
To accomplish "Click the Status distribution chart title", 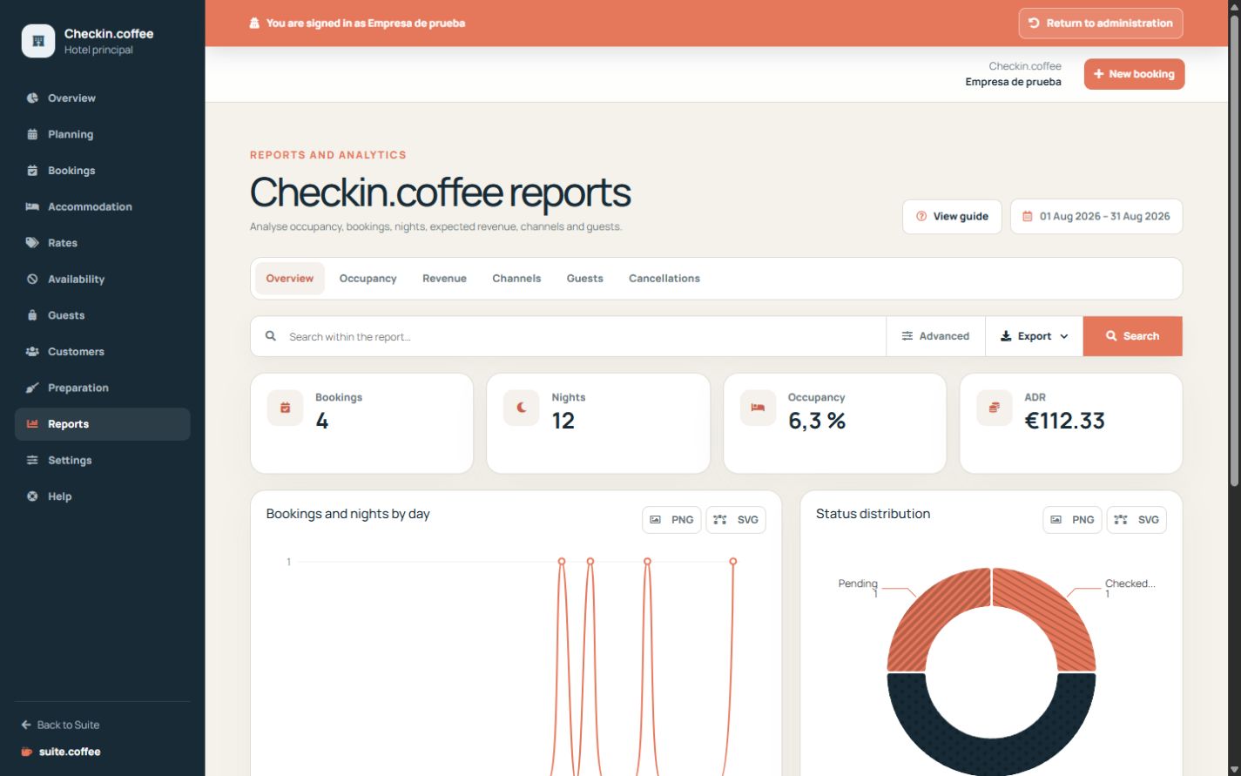I will tap(873, 514).
